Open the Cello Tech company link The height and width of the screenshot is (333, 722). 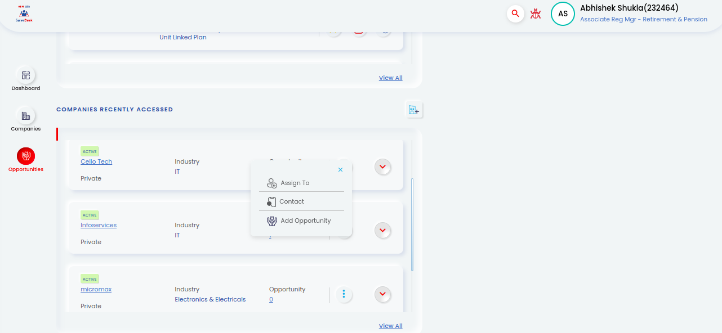[x=96, y=161]
